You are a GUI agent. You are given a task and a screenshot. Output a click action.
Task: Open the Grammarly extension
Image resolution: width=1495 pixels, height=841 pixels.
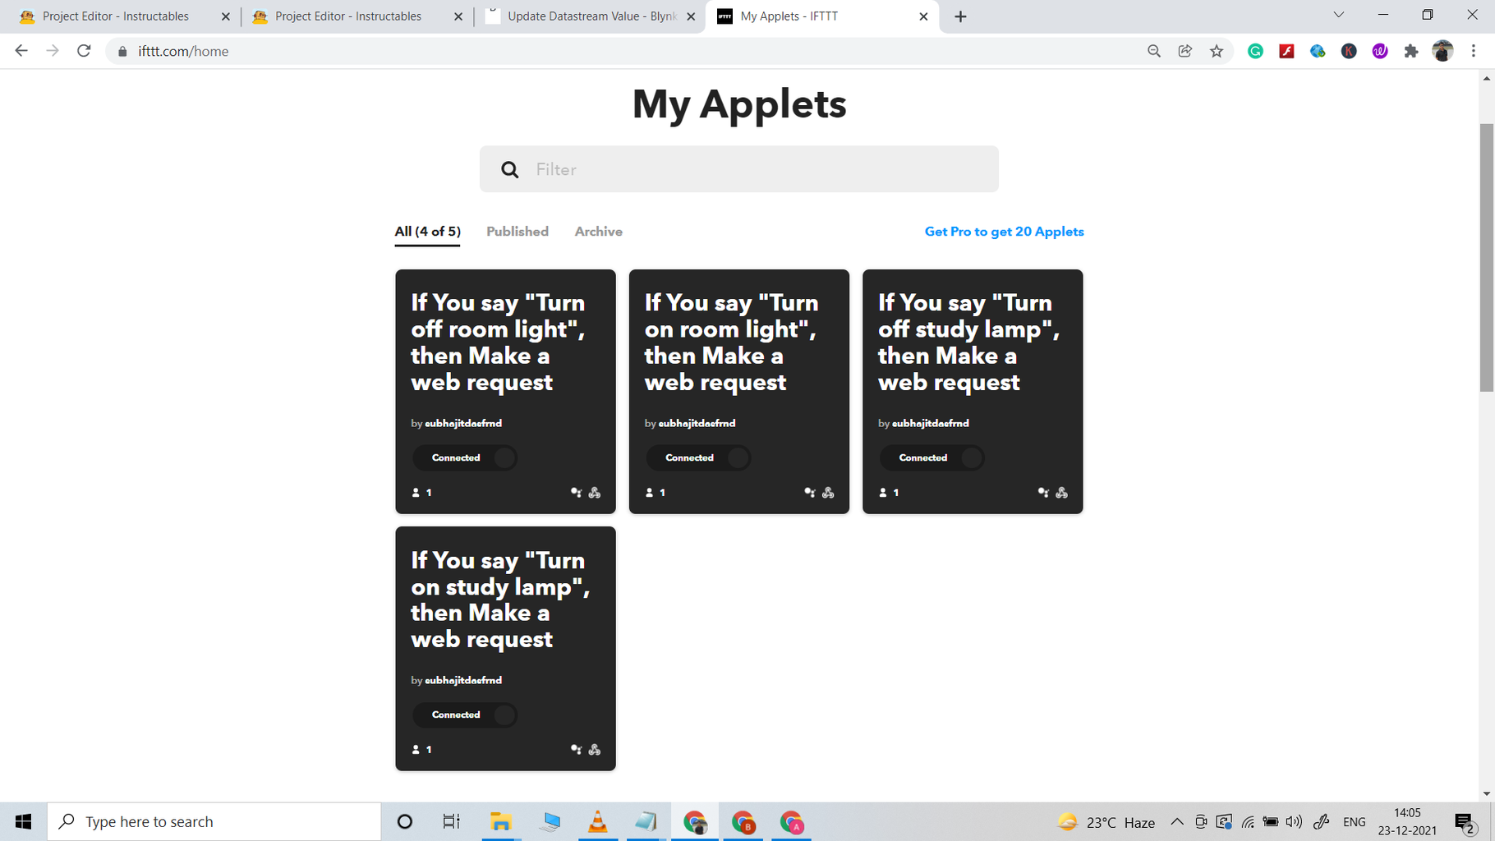pos(1255,50)
